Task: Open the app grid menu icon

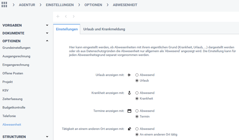Action: (5, 5)
